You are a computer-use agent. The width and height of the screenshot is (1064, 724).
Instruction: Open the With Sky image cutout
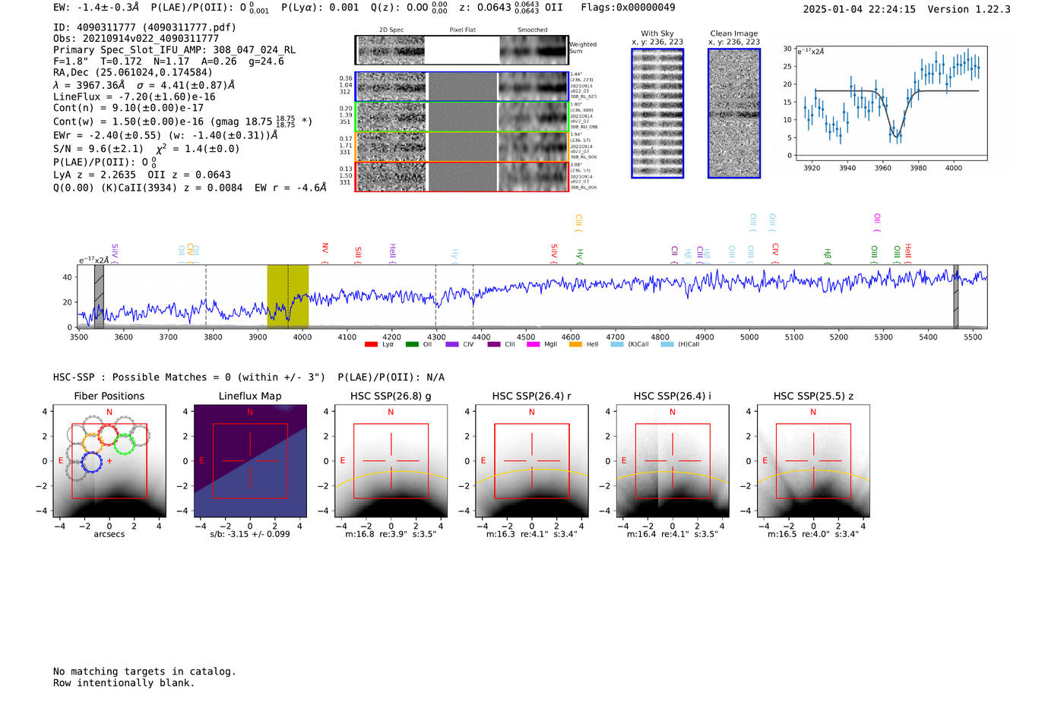click(x=657, y=113)
